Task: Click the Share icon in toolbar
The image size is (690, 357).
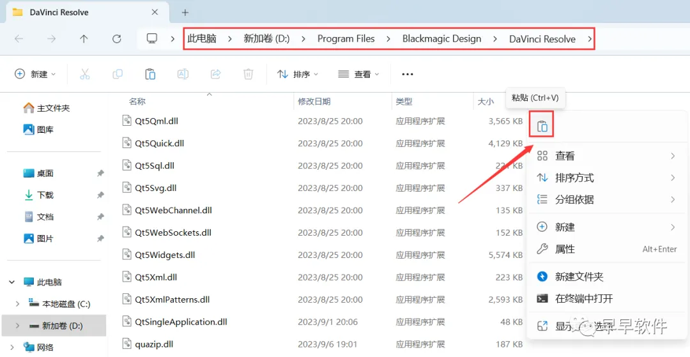Action: click(216, 74)
